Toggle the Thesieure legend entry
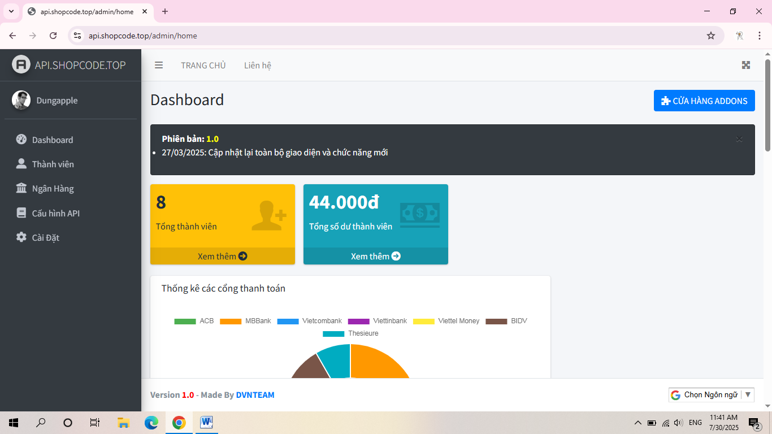 (350, 333)
